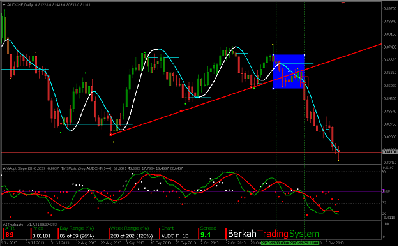Click the small red outlined box beside candle

304,82
